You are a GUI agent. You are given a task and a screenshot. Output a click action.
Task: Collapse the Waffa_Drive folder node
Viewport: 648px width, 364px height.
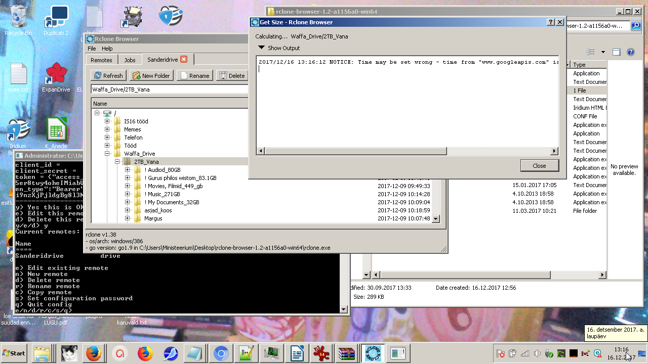107,154
